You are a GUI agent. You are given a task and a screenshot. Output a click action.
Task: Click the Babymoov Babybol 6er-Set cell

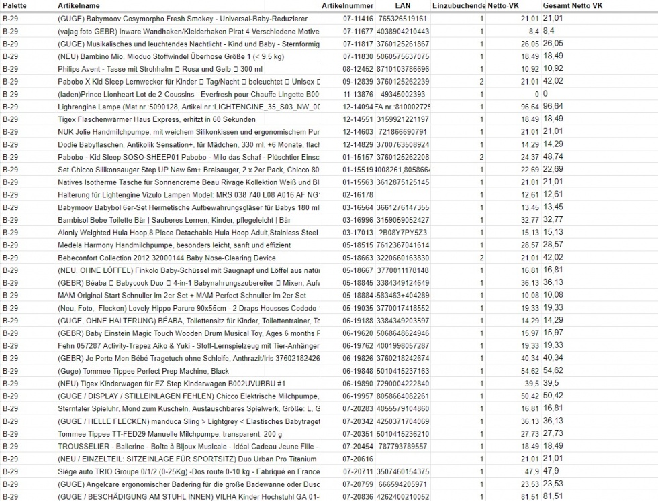189,207
